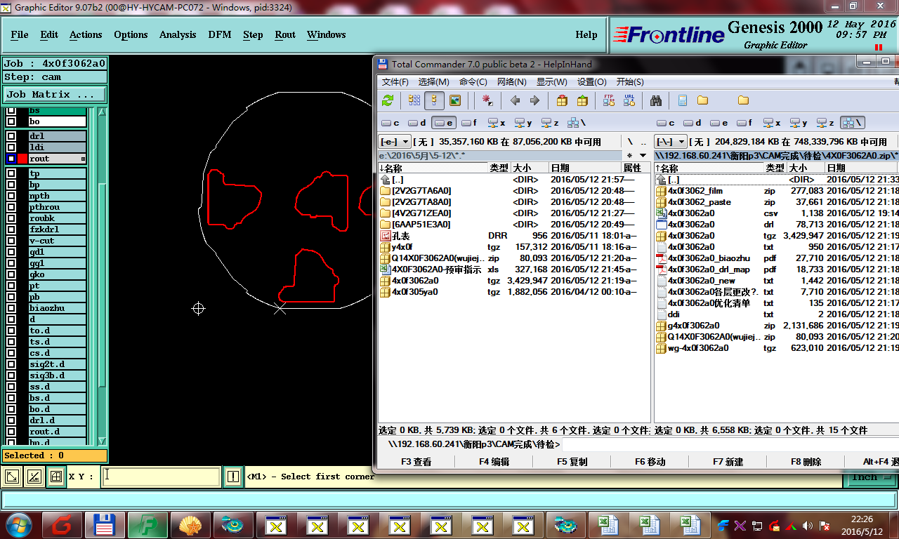The image size is (899, 539).
Task: Open right panel drive dropdown [-\-]
Action: click(x=671, y=142)
